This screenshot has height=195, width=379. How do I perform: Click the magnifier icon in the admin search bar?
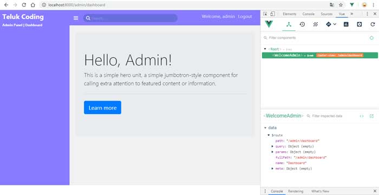click(x=88, y=18)
